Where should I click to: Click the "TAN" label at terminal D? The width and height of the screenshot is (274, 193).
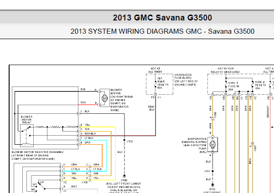tap(87, 129)
